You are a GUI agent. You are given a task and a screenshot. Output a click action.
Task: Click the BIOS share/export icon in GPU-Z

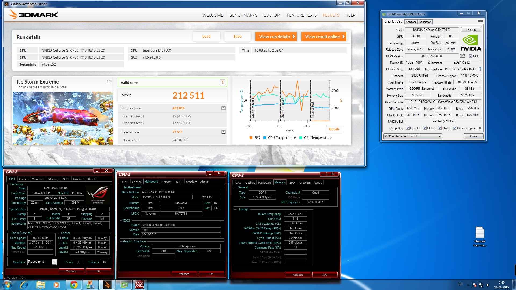463,56
